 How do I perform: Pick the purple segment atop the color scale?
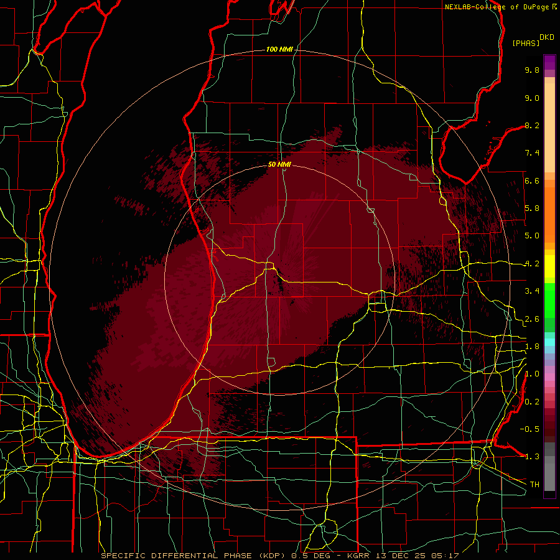coord(549,63)
